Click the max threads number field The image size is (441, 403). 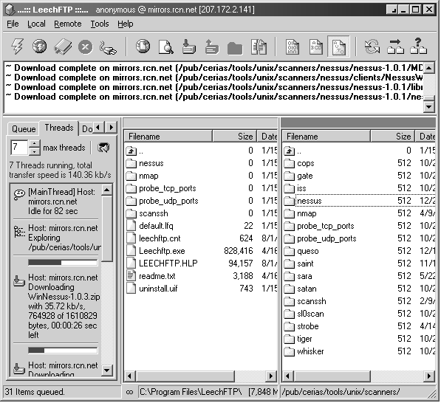click(19, 148)
